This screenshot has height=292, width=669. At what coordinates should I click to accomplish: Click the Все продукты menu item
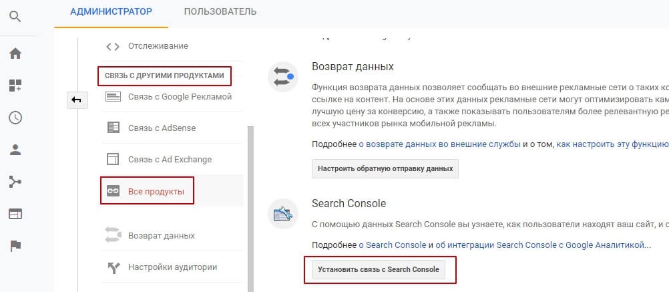coord(155,192)
